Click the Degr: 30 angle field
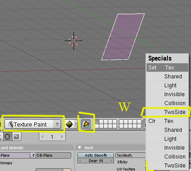The width and height of the screenshot is (191, 171). tap(96, 161)
